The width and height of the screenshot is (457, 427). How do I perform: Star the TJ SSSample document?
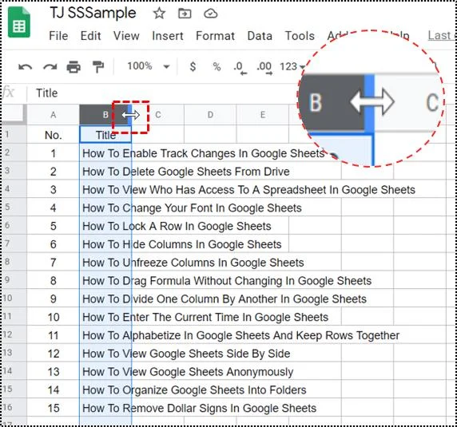159,14
